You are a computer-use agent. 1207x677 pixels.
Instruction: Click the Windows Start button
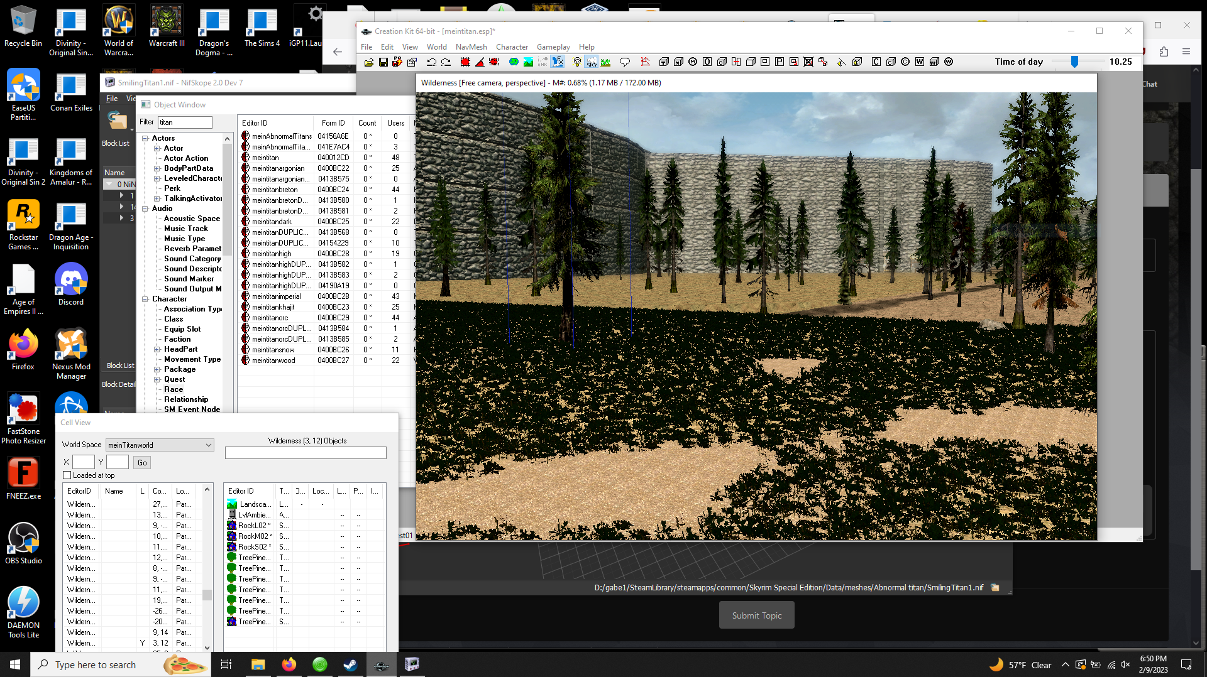pyautogui.click(x=15, y=664)
